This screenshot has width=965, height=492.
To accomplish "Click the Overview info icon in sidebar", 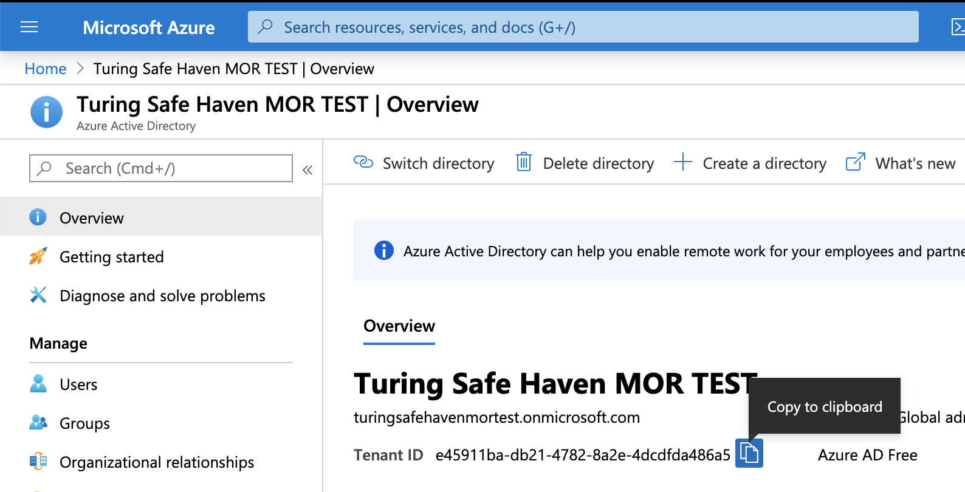I will point(38,217).
